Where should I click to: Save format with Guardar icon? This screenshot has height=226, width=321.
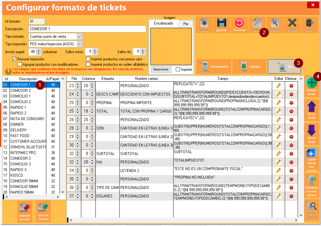coord(221,25)
